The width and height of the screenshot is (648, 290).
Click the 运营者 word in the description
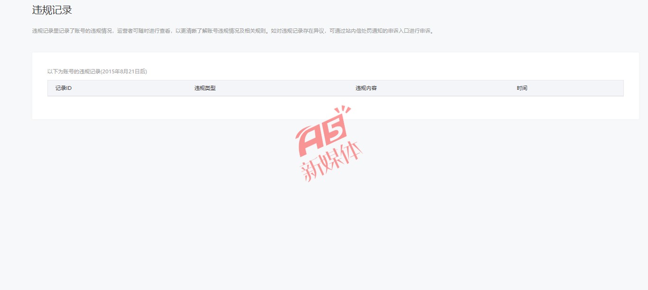point(125,31)
